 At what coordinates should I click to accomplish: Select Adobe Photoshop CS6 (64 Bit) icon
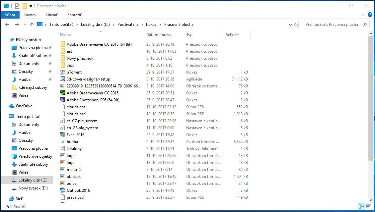63,100
